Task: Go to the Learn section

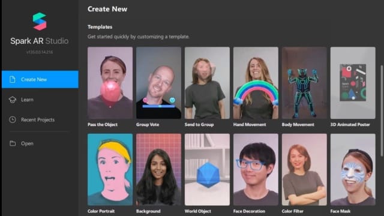Action: [27, 100]
